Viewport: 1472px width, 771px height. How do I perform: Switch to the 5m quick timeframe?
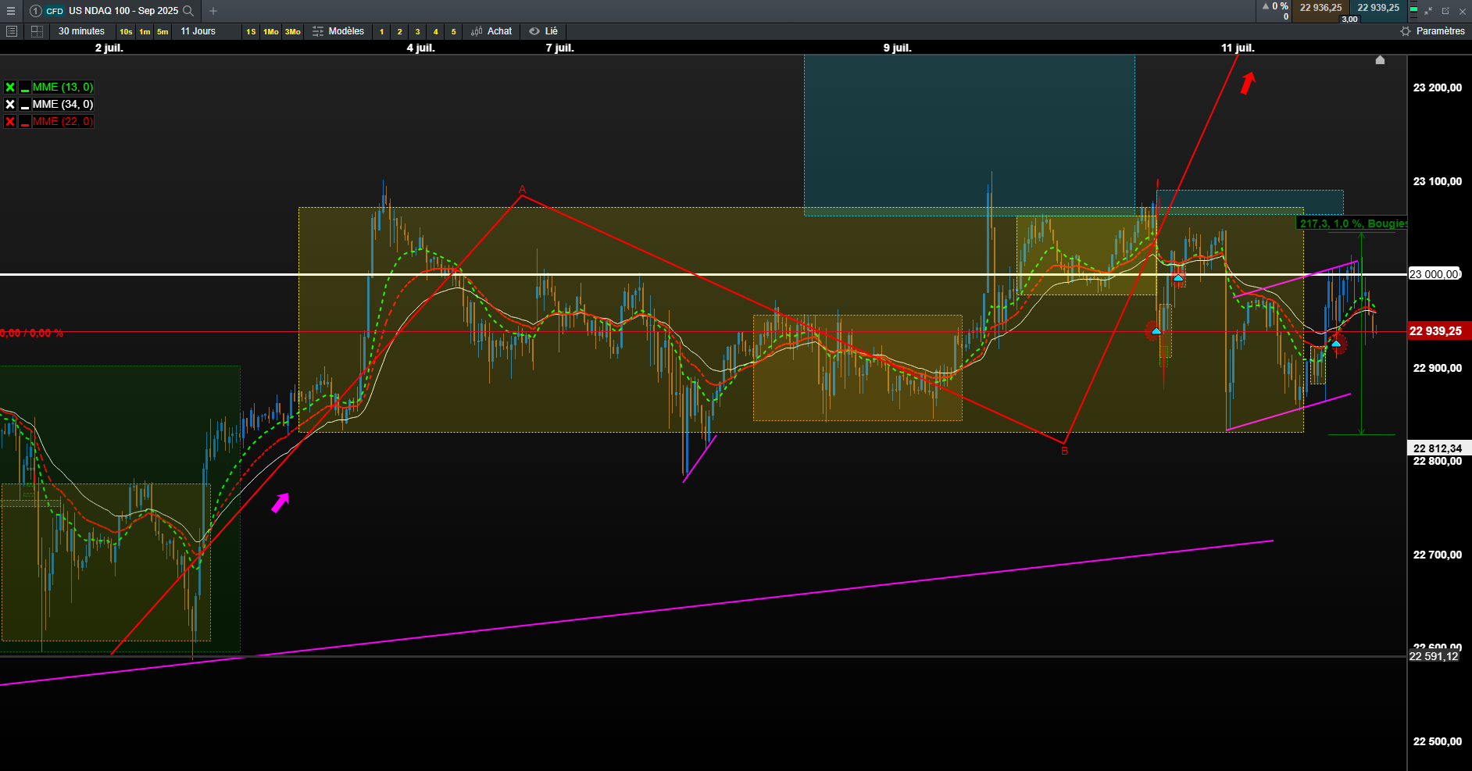[163, 32]
